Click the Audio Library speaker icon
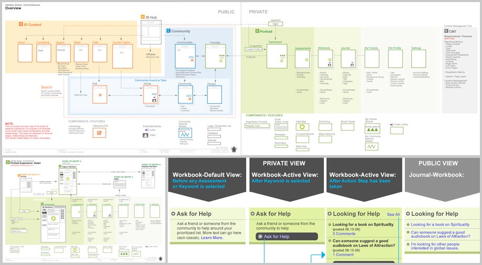This screenshot has width=482, height=265. pyautogui.click(x=391, y=125)
